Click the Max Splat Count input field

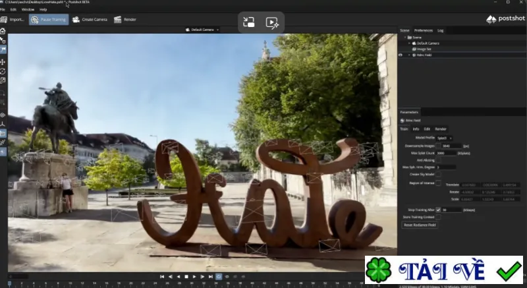[446, 153]
